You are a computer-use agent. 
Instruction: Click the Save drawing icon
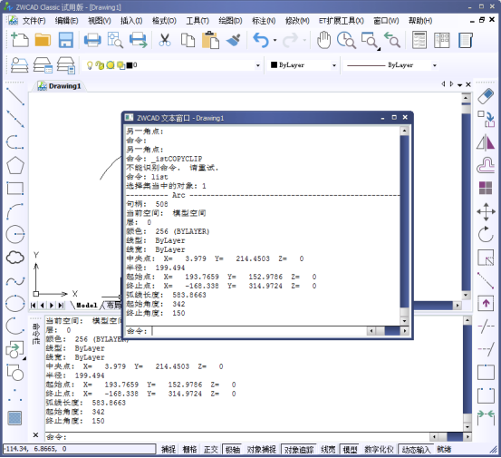(66, 40)
